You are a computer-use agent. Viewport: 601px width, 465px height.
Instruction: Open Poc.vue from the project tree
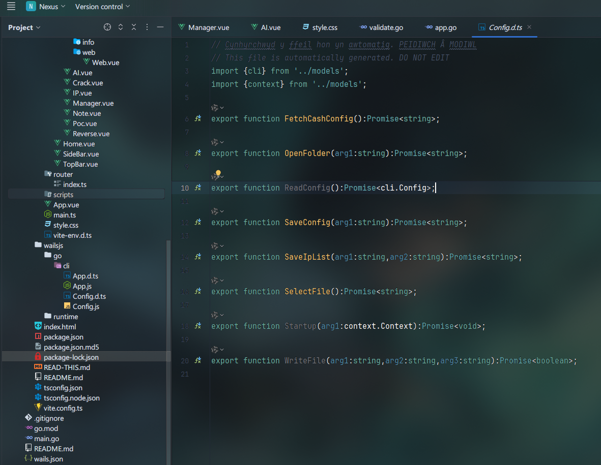point(80,123)
